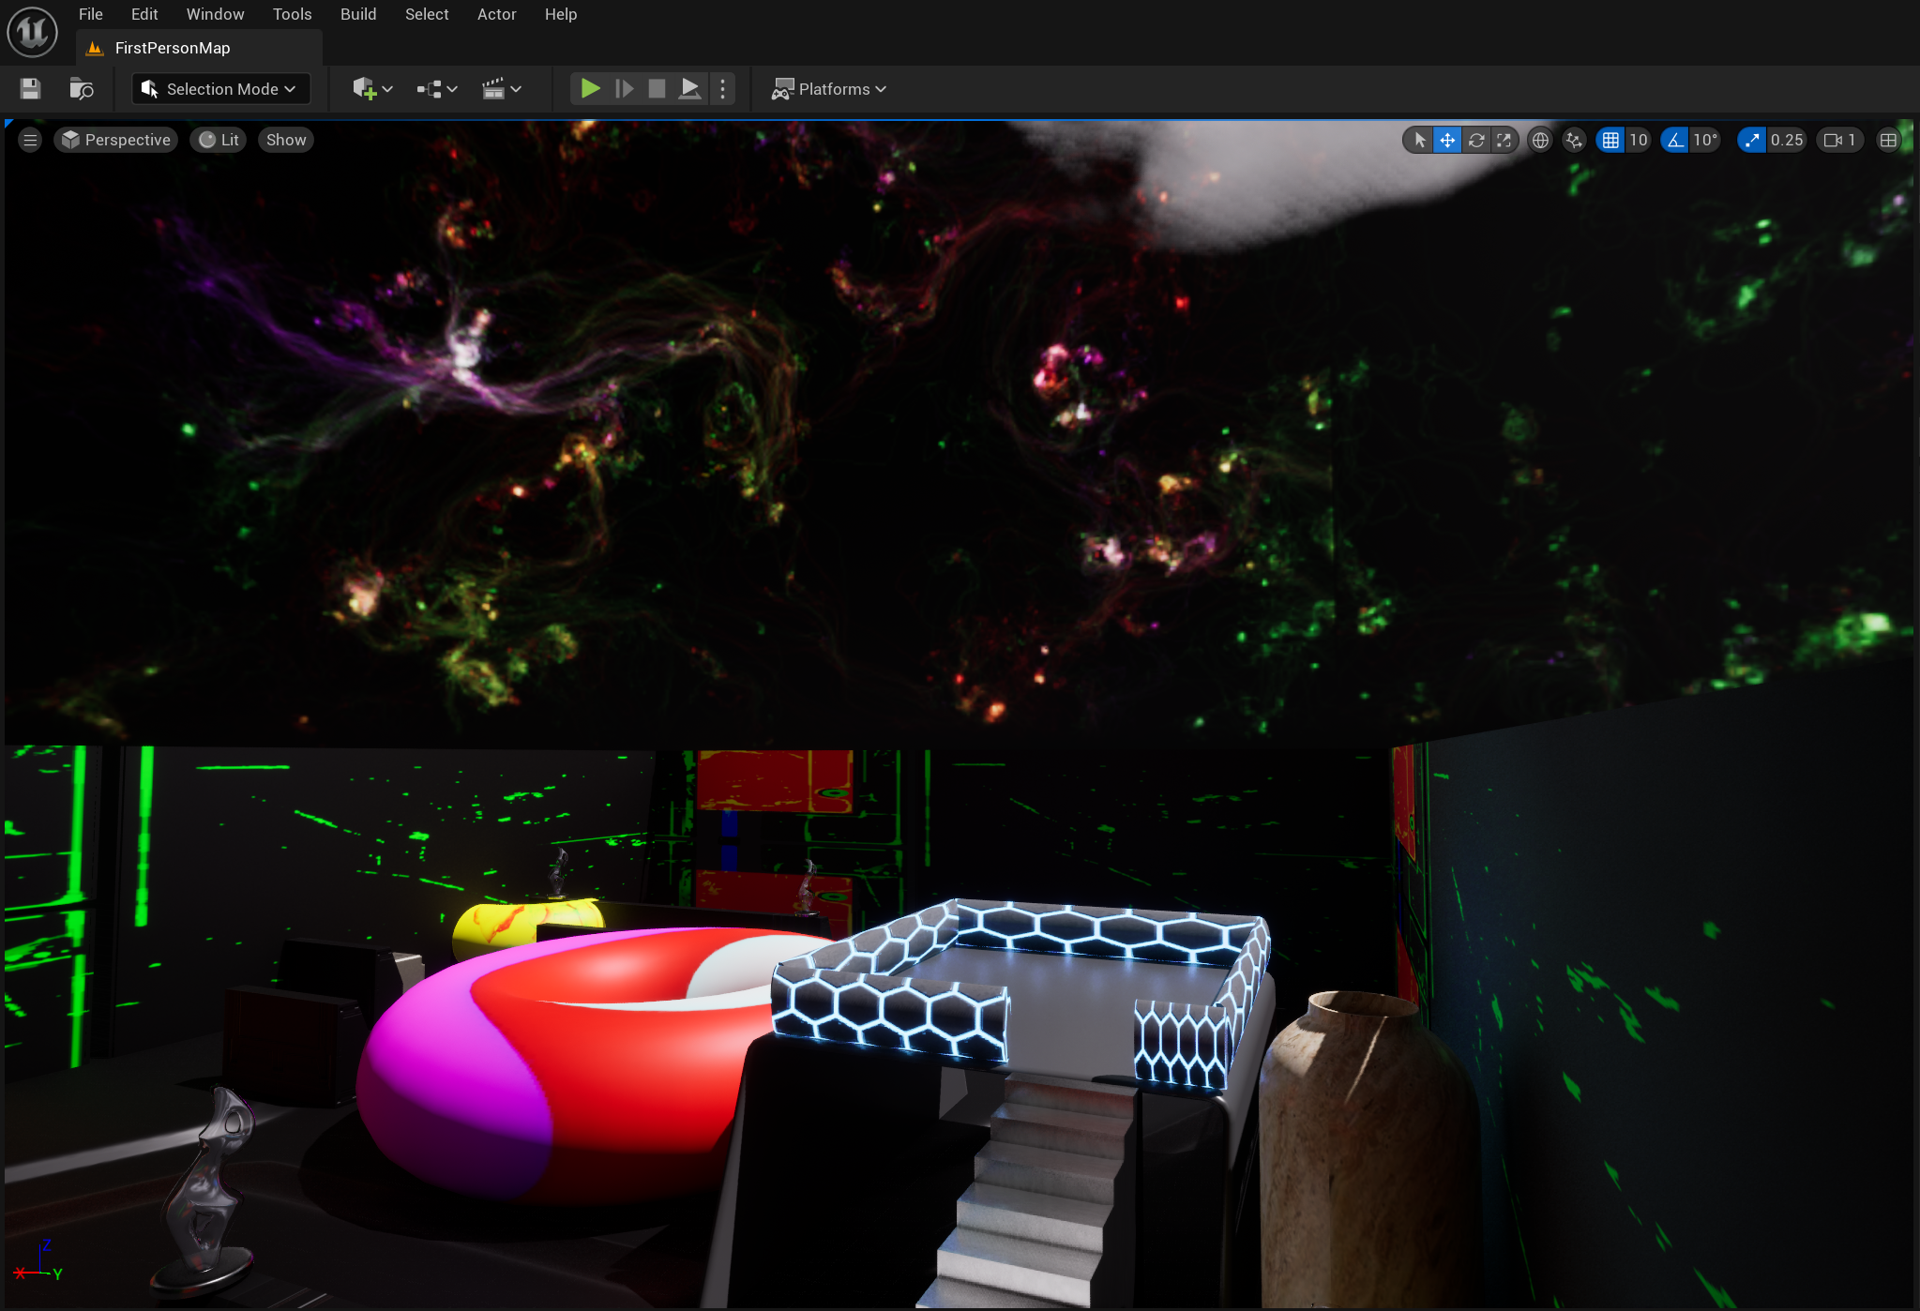Image resolution: width=1920 pixels, height=1311 pixels.
Task: Open the Select menu
Action: (x=427, y=14)
